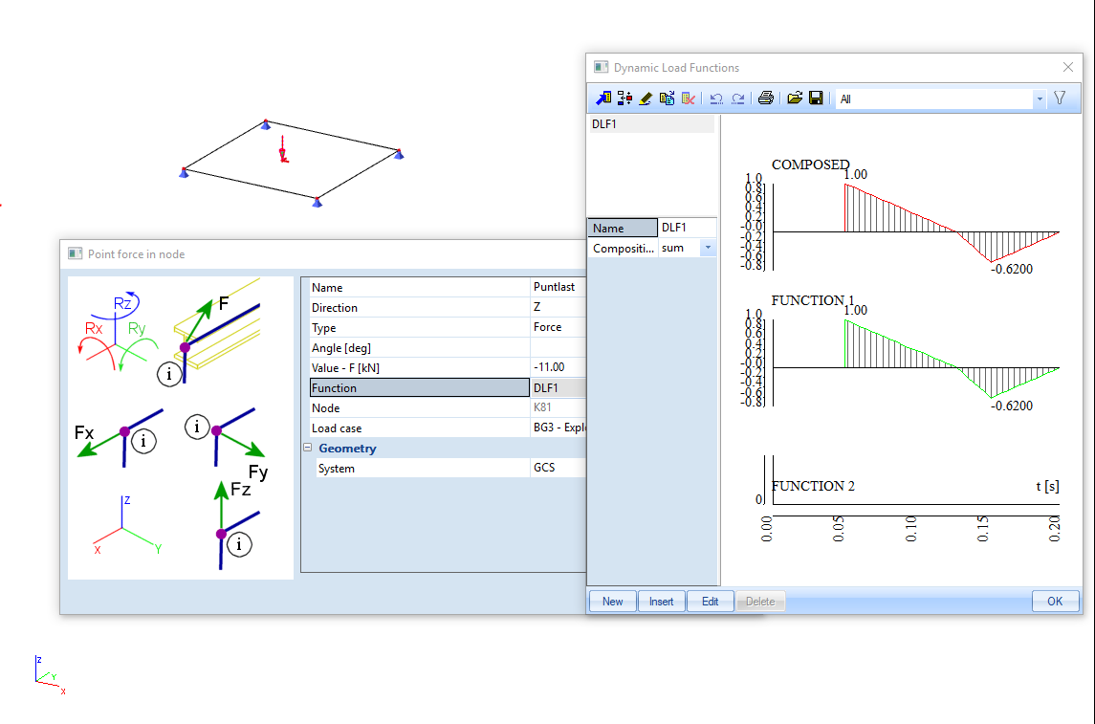Confirm with the OK button
The width and height of the screenshot is (1095, 724).
tap(1055, 602)
